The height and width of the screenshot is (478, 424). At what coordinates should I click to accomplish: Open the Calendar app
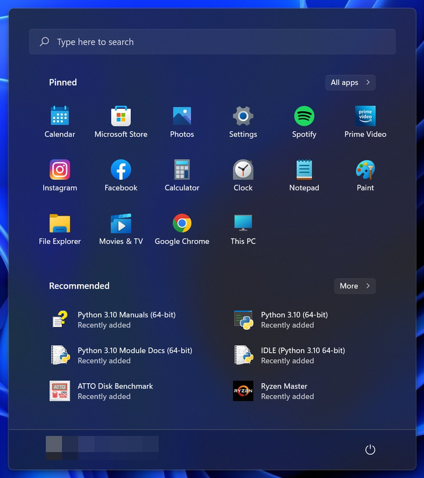pyautogui.click(x=60, y=122)
